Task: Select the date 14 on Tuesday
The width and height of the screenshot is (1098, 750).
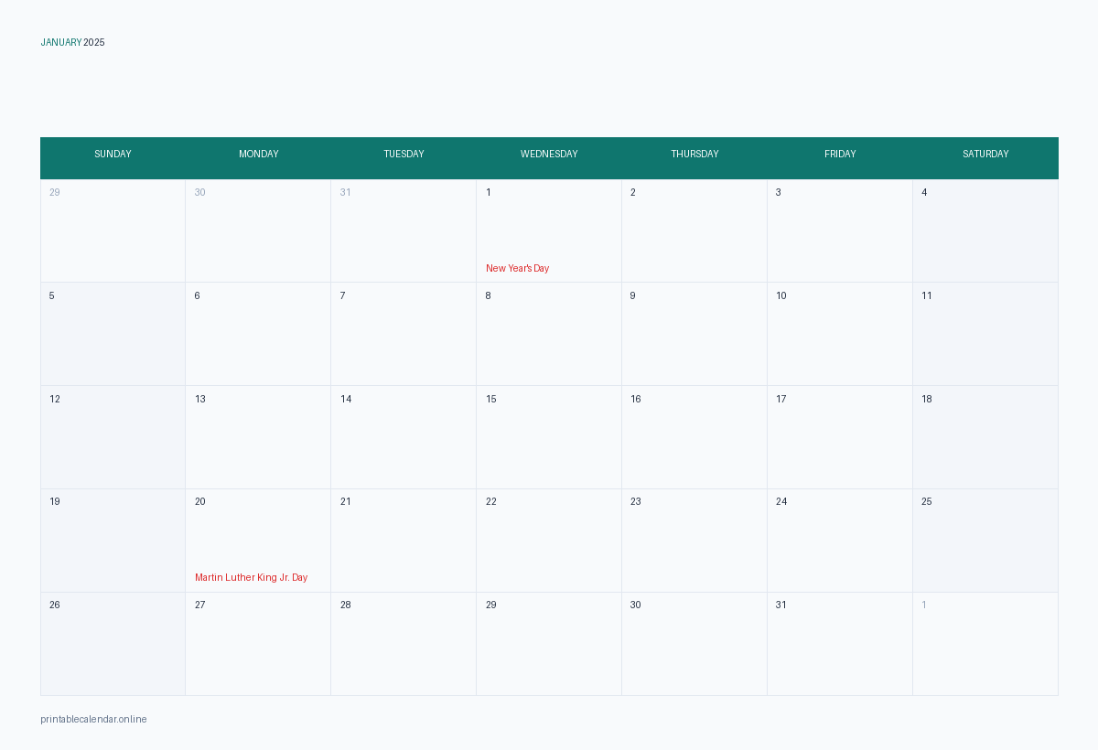Action: (x=404, y=437)
